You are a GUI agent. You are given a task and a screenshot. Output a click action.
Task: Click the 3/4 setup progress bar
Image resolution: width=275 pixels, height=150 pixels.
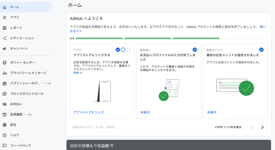172,39
